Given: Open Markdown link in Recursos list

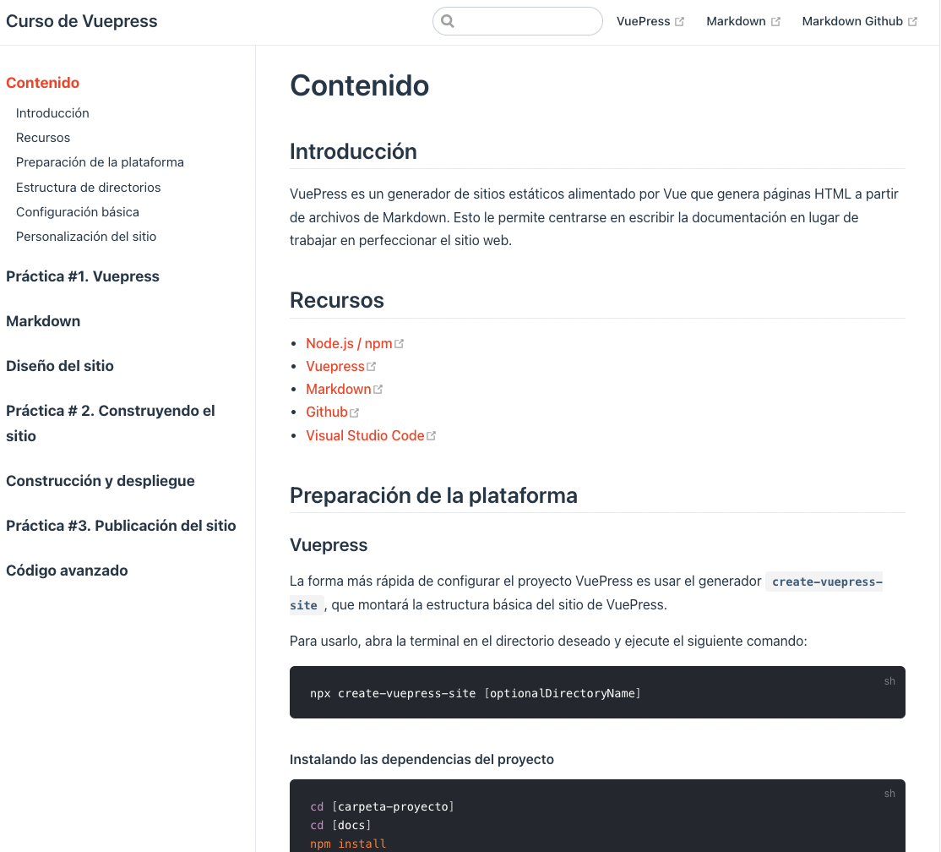Looking at the screenshot, I should (x=338, y=389).
